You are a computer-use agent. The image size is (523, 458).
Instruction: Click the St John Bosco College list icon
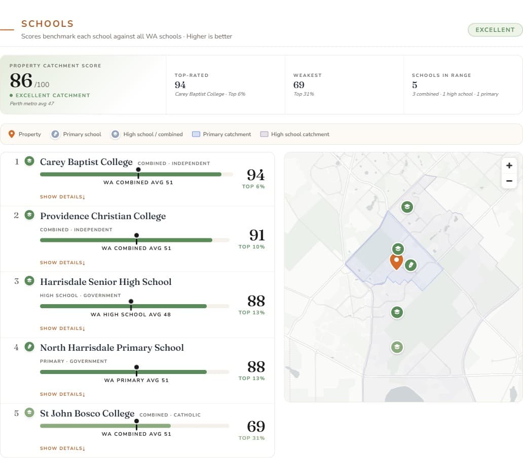[29, 412]
